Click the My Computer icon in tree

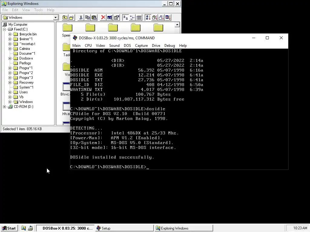[x=5, y=24]
